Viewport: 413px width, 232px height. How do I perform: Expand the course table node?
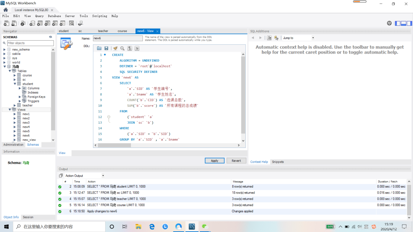tap(15, 75)
